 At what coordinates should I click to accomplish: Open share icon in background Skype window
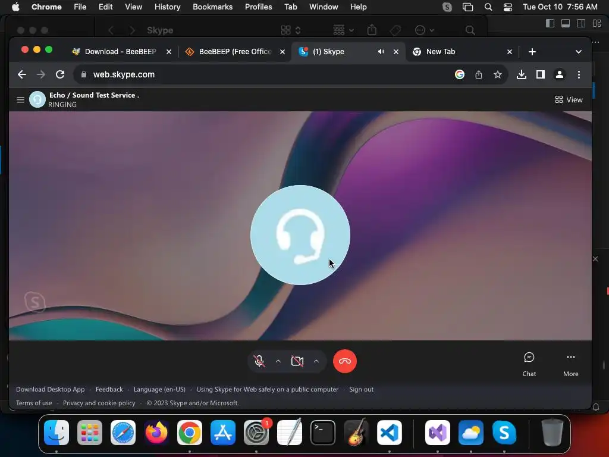click(372, 30)
